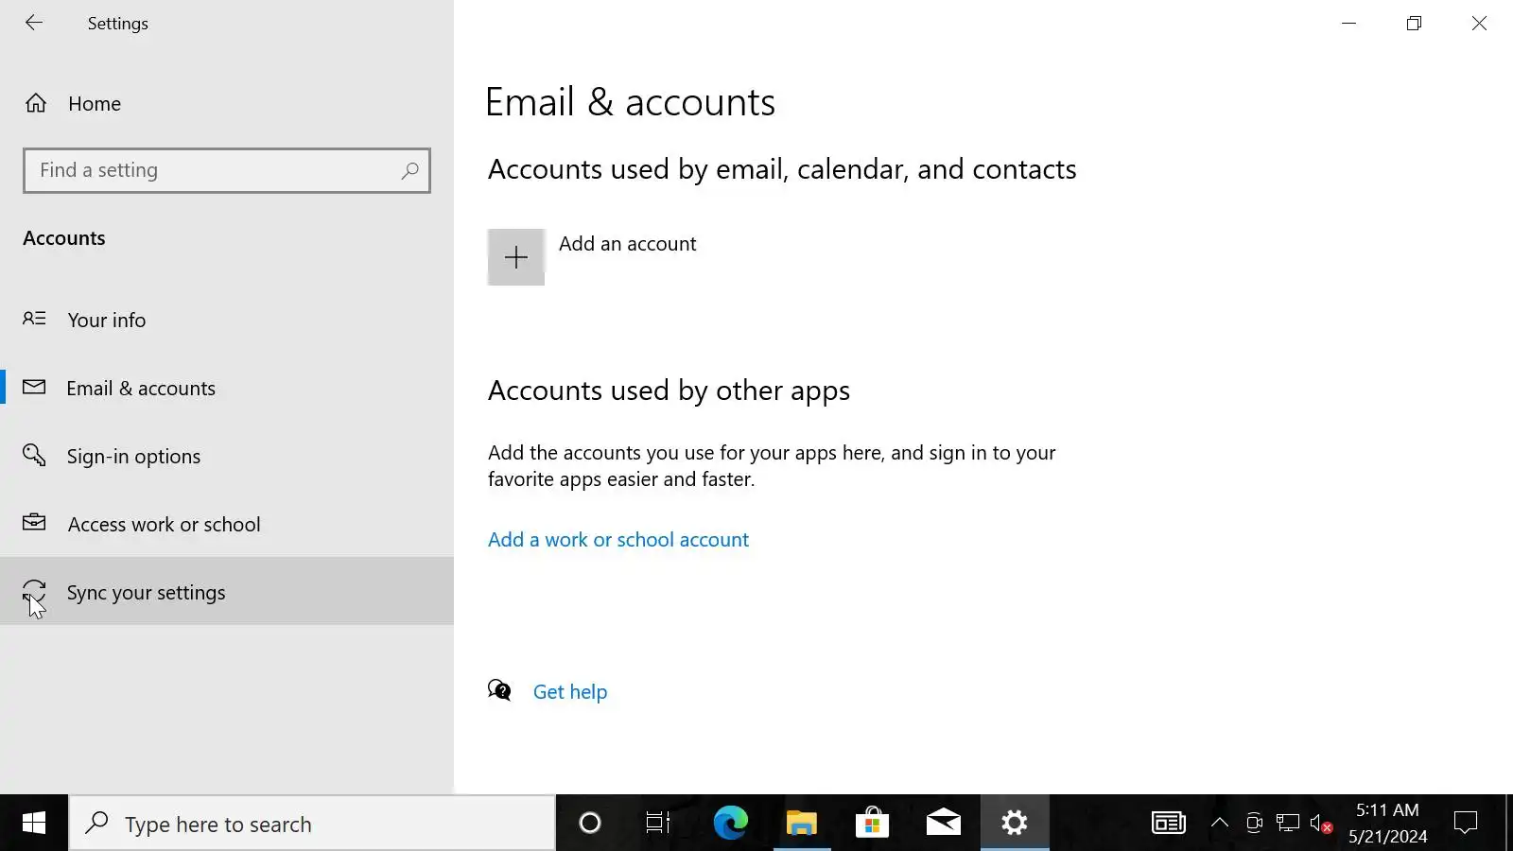Screen dimensions: 1513x851
Task: Click the Meet Now tray icon
Action: 1254,824
